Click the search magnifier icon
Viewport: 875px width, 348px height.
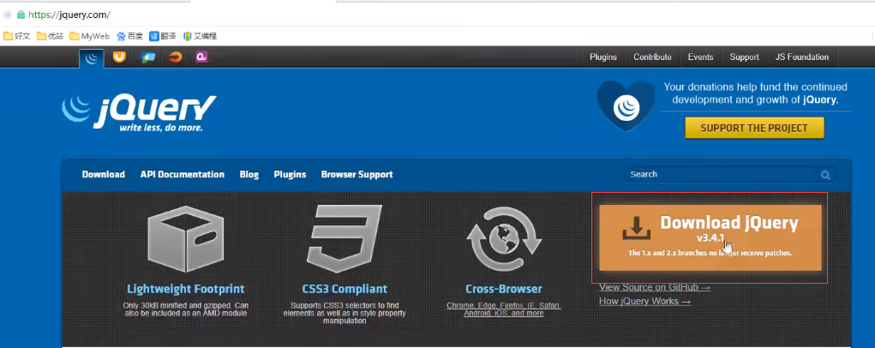[x=825, y=175]
